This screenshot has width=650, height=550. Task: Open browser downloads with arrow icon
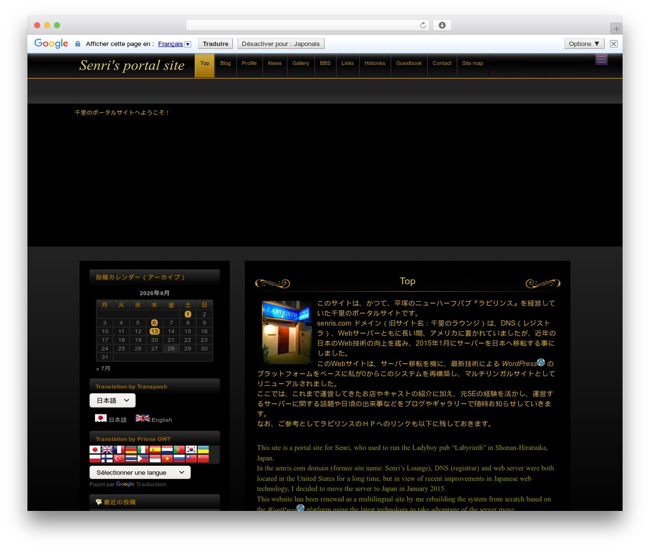tap(442, 25)
